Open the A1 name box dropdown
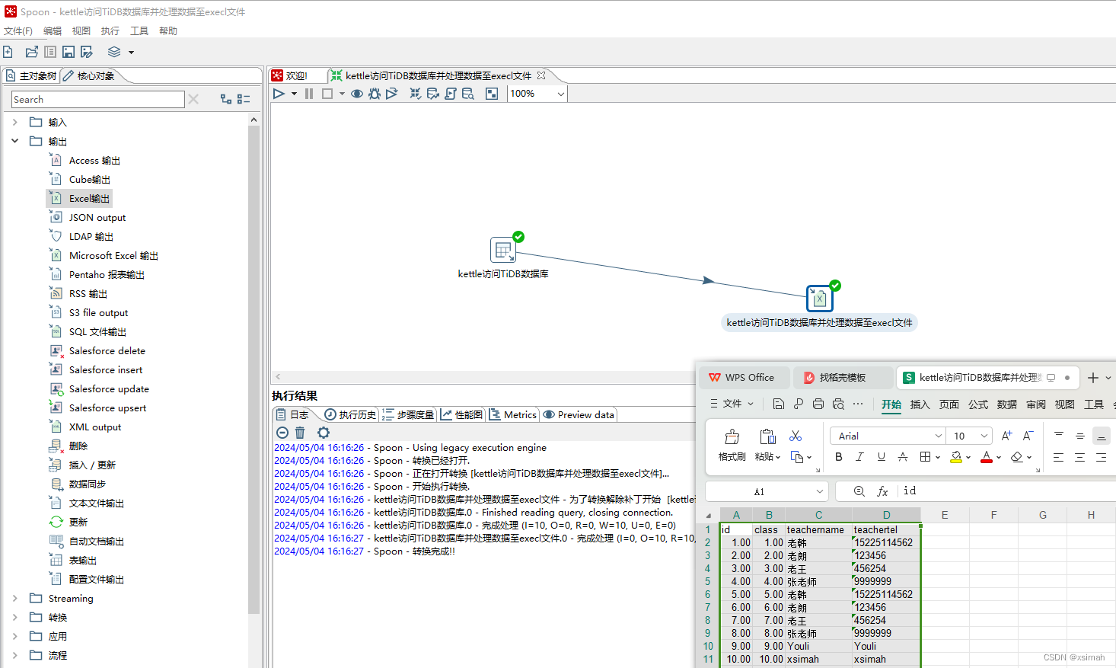Image resolution: width=1116 pixels, height=668 pixels. 819,491
